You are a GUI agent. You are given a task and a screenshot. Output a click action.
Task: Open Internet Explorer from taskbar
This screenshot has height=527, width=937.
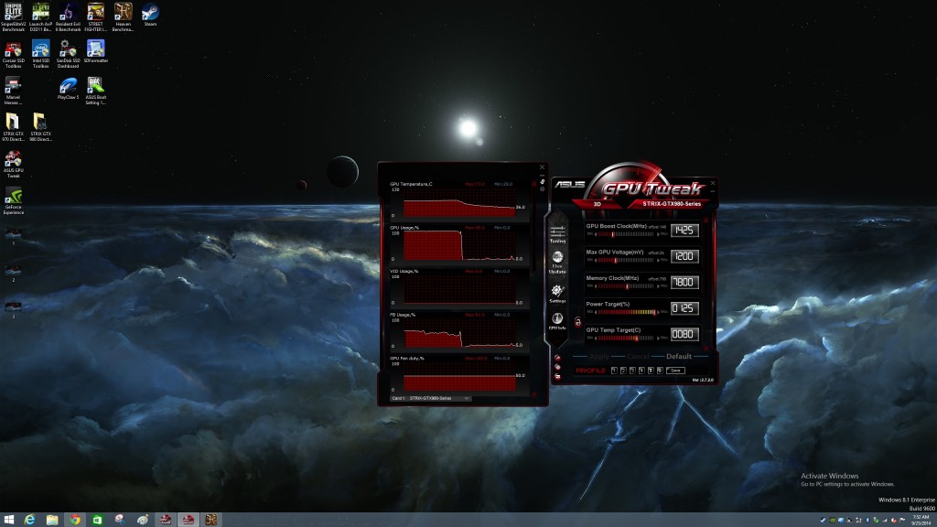pos(29,520)
